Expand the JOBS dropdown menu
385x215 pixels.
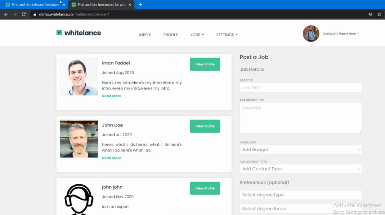pos(197,35)
